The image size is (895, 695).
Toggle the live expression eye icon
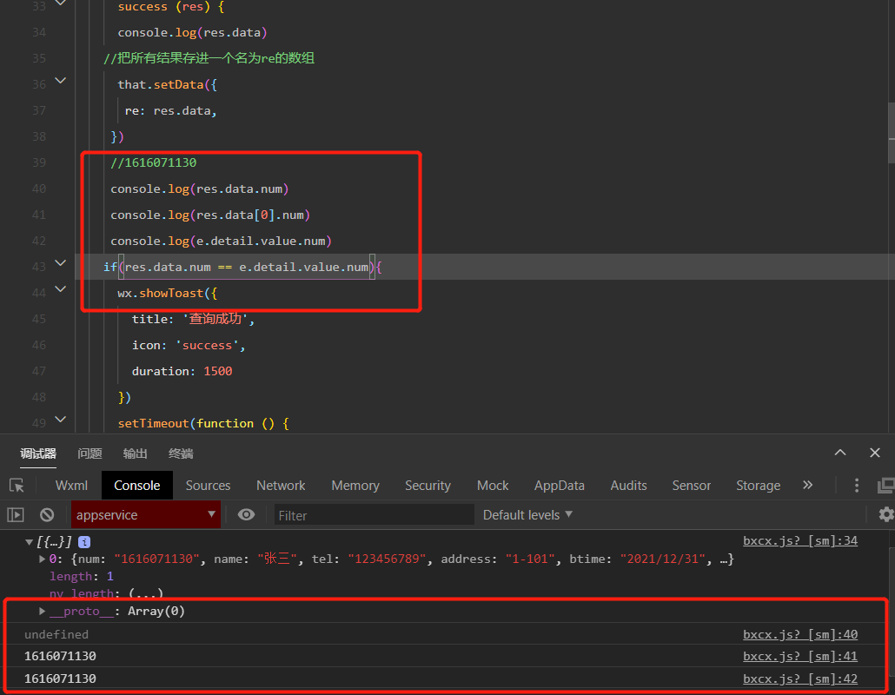coord(246,514)
